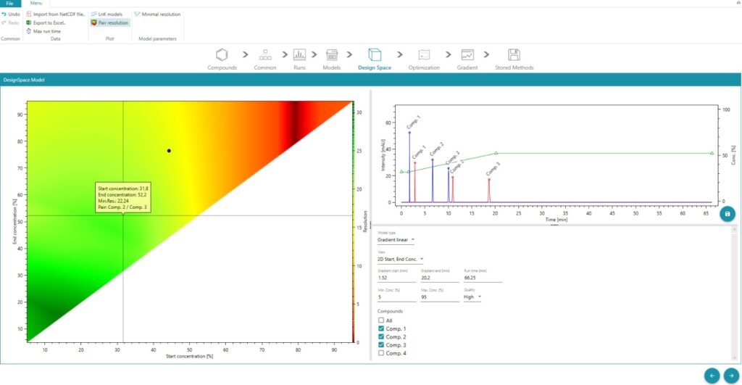Check the All compounds checkbox
This screenshot has height=385, width=742.
[381, 320]
